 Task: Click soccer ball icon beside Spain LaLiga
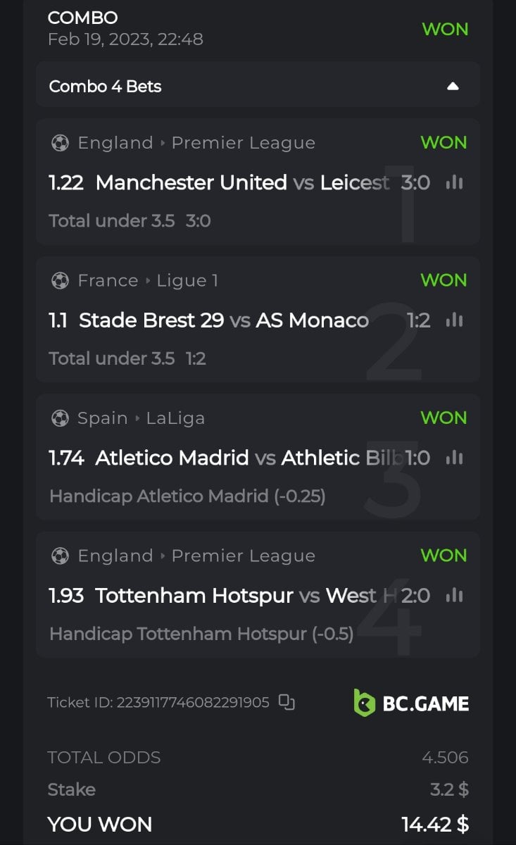(x=60, y=418)
